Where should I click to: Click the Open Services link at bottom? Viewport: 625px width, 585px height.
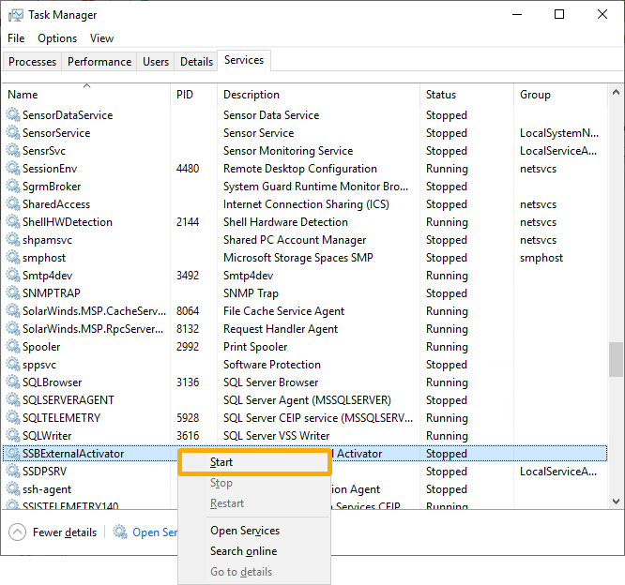tap(155, 532)
